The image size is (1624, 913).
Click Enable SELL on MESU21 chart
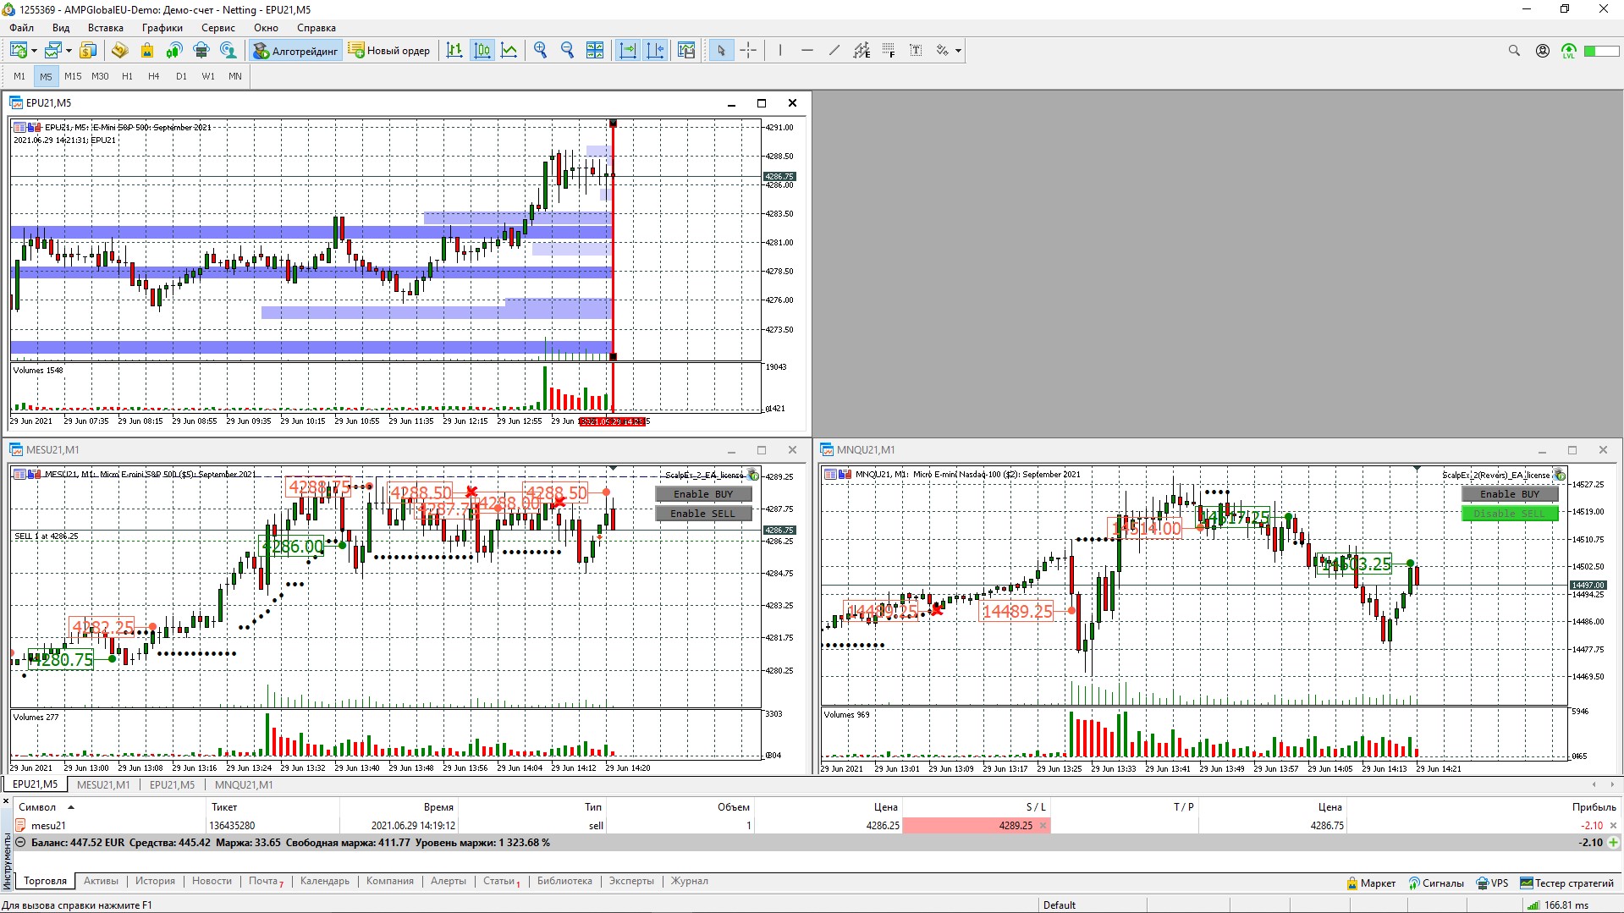tap(703, 514)
